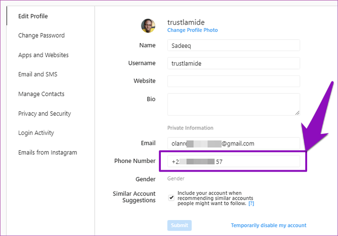Uncheck the Similar Account Suggestions checkbox
This screenshot has width=338, height=236.
pyautogui.click(x=171, y=198)
